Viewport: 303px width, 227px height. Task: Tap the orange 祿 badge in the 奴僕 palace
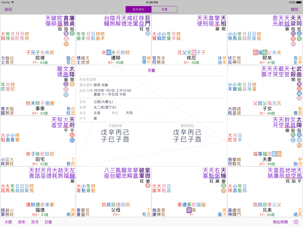66,44
